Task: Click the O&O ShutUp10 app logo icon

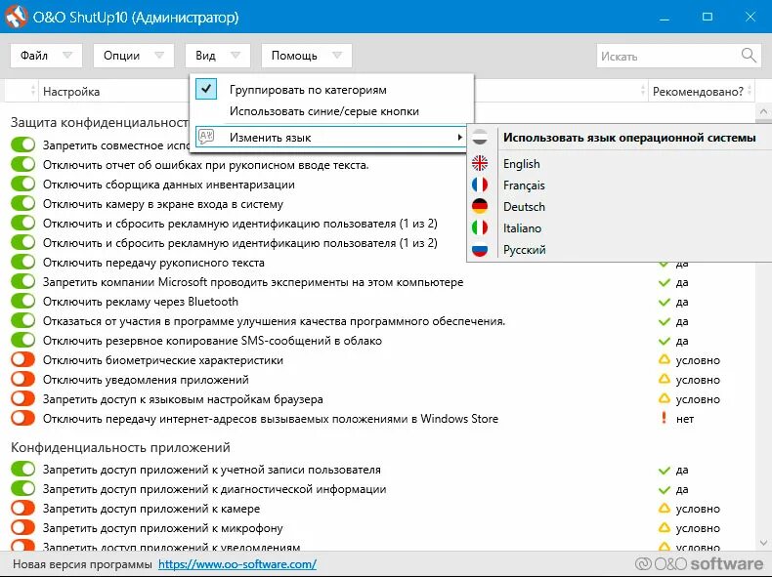Action: 17,17
